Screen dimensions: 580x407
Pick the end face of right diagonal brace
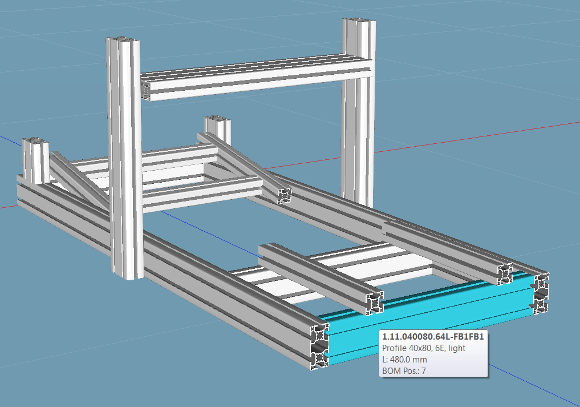coord(285,196)
